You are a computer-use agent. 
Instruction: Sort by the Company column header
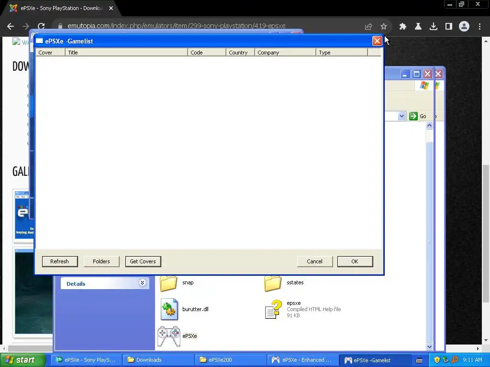[x=285, y=53]
